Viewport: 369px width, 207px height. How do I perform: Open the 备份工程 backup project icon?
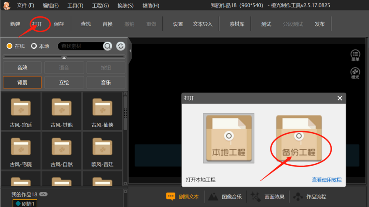pyautogui.click(x=299, y=138)
